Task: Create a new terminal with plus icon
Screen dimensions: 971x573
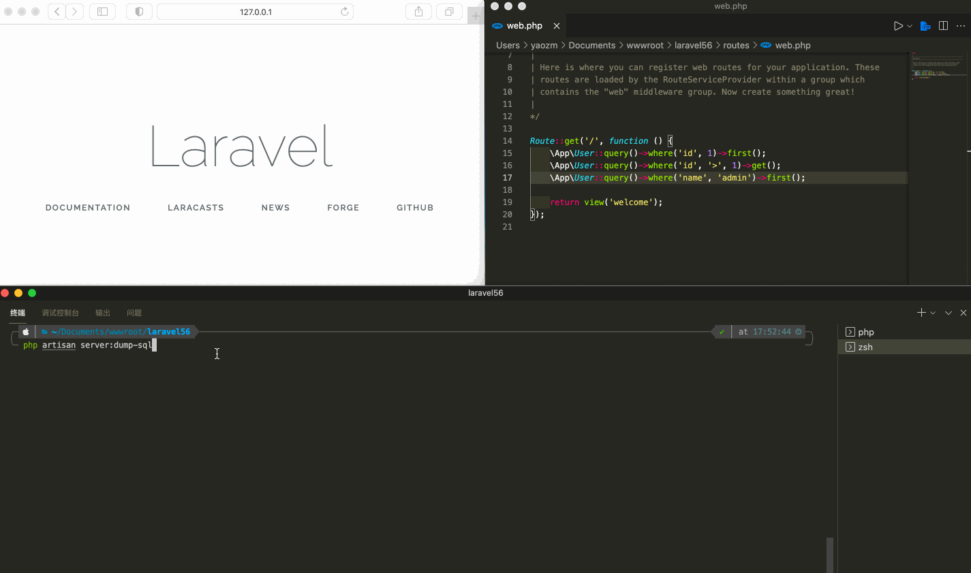Action: click(921, 313)
